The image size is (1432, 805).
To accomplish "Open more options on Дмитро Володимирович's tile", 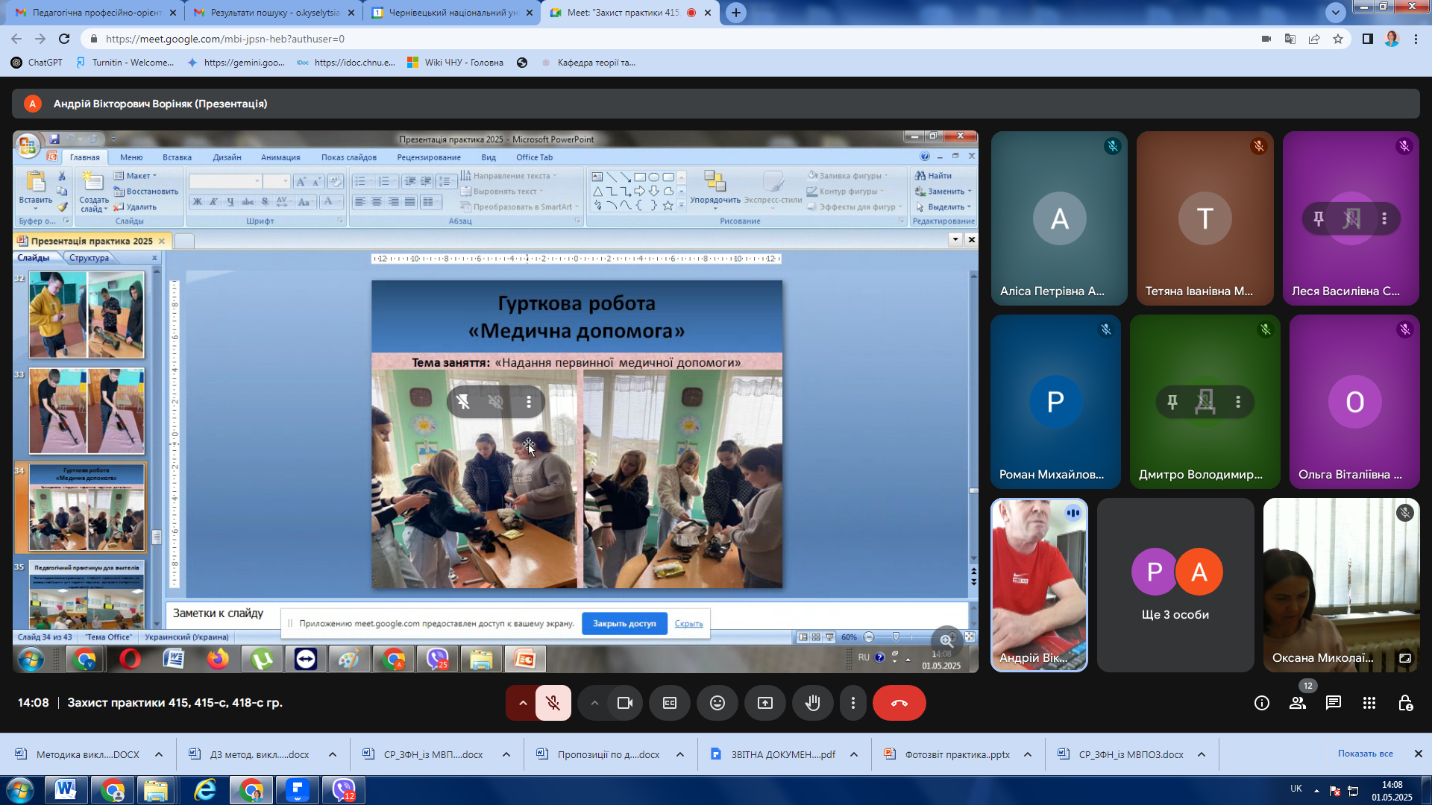I will tap(1238, 402).
